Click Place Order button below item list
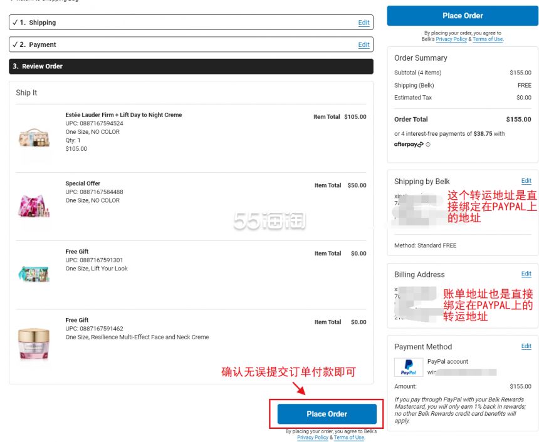 click(327, 414)
